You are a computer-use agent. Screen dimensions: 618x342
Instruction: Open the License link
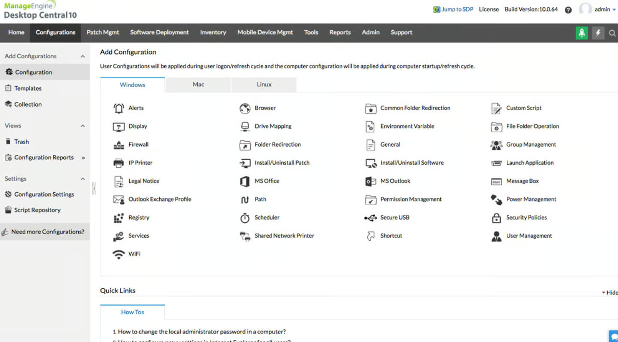489,9
